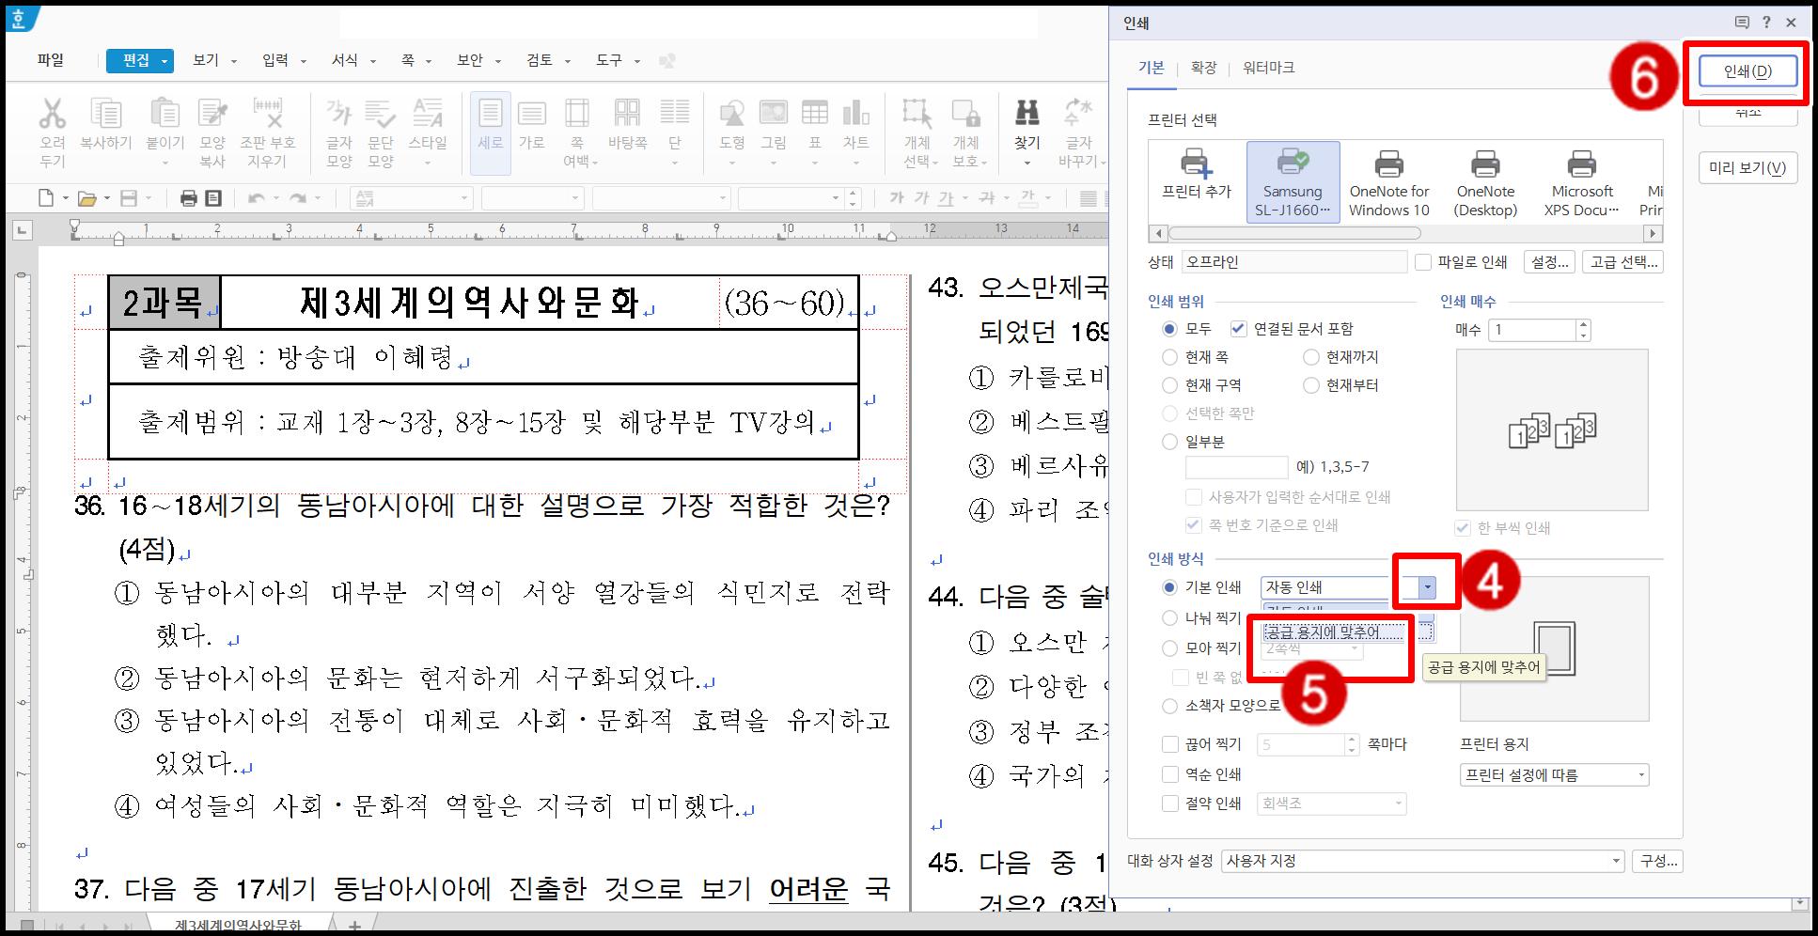Screen dimensions: 1818x936
Task: Click the new document icon in quick toolbar
Action: pos(46,198)
